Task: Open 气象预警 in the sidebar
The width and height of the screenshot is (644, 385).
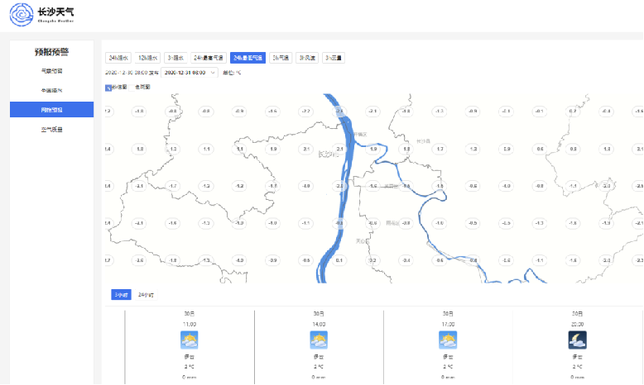Action: tap(52, 71)
